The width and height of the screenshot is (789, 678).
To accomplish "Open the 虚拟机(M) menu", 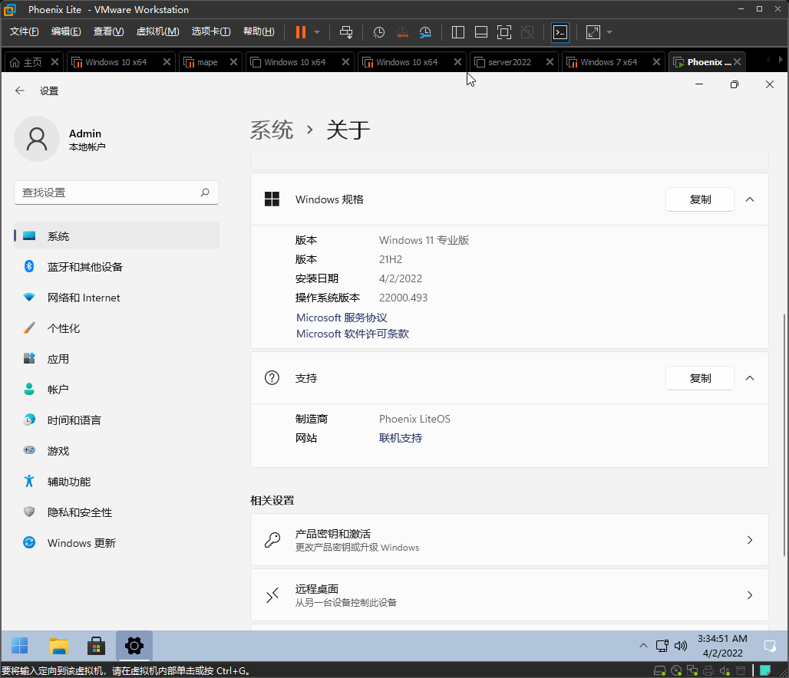I will (x=157, y=31).
